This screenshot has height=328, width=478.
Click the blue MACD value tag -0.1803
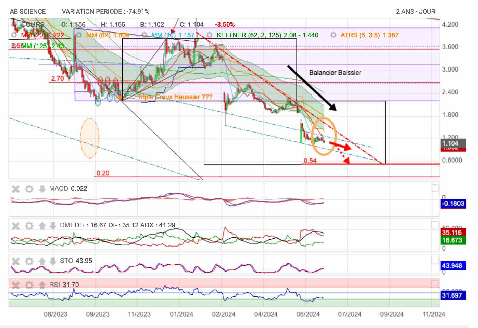(453, 203)
